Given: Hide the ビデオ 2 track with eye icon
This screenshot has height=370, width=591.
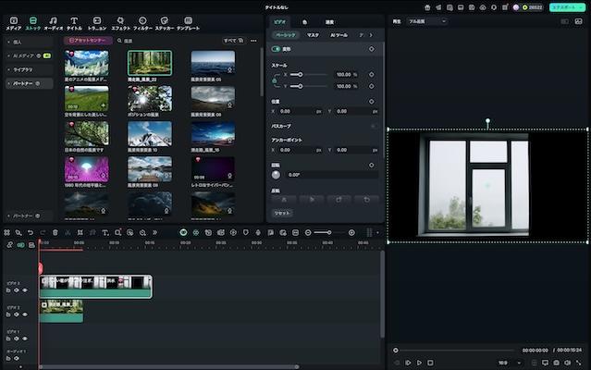Looking at the screenshot, I should [25, 314].
